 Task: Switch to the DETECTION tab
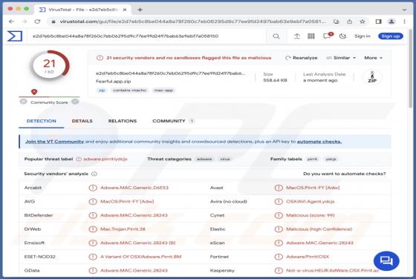click(41, 121)
